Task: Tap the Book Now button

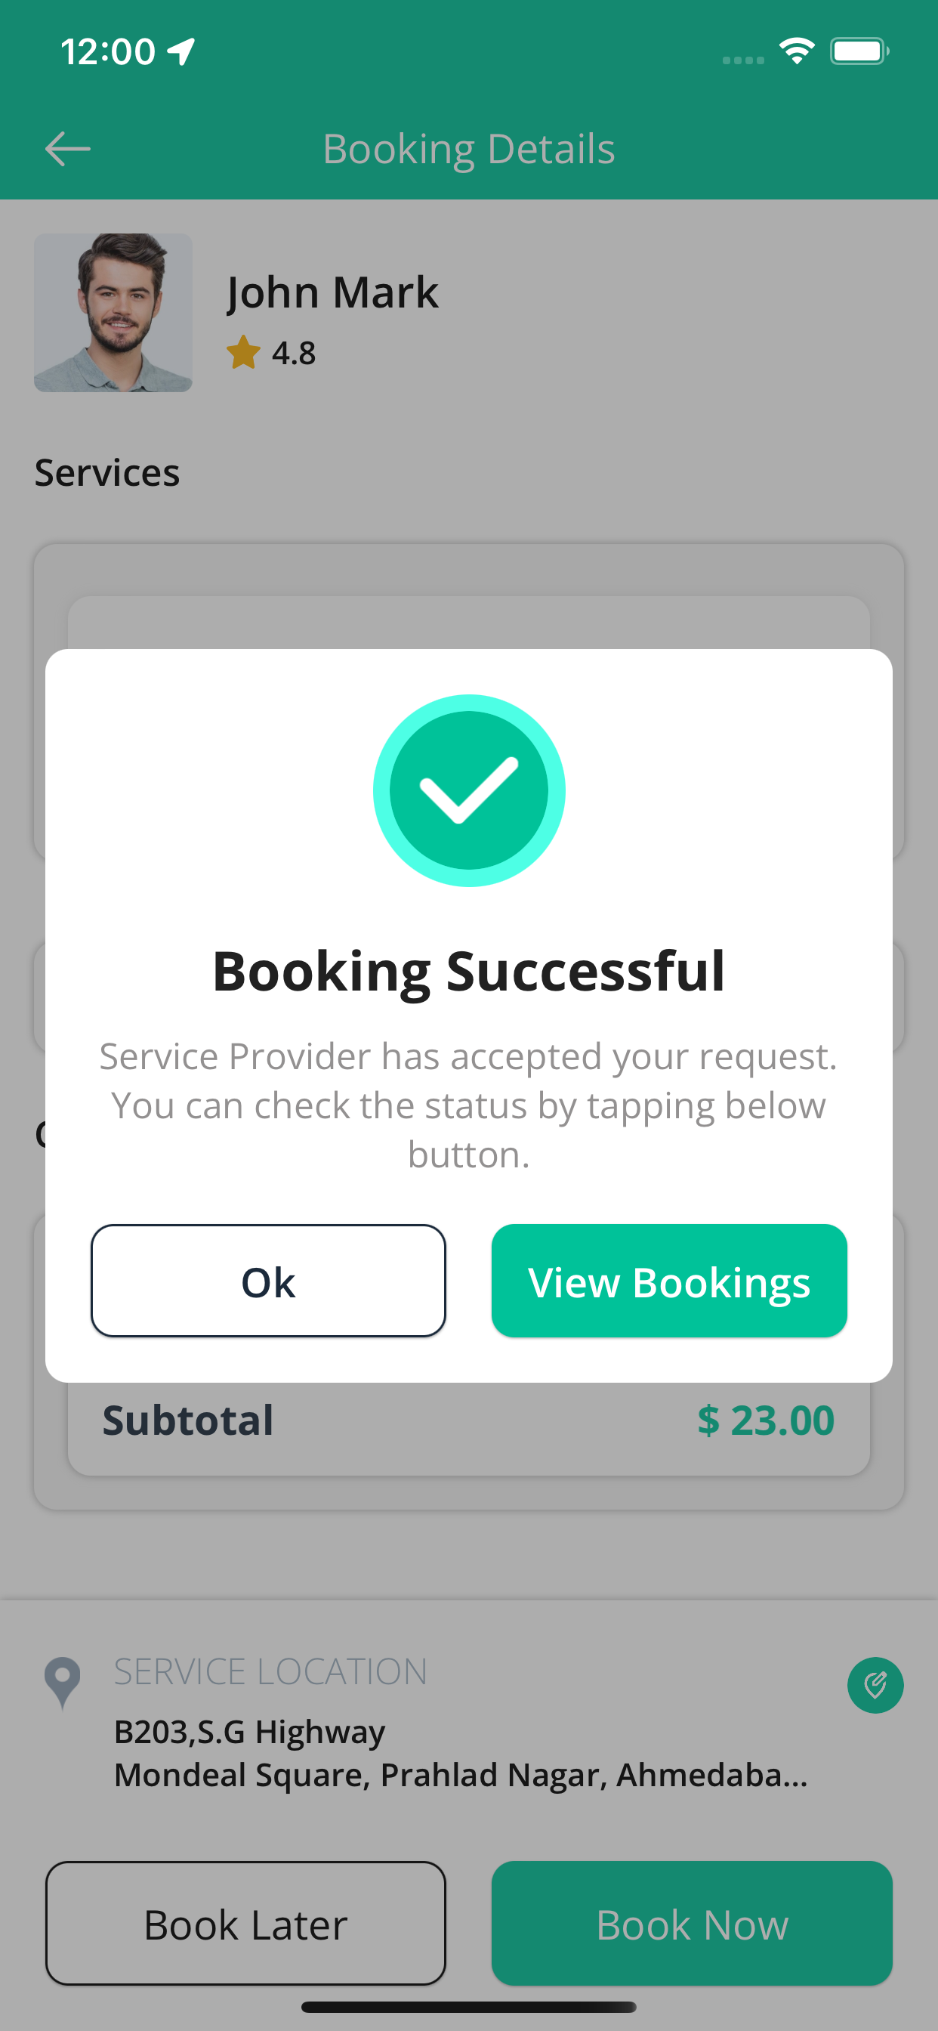Action: tap(692, 1923)
